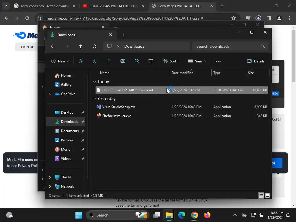Open Chrome three-dot menu
Image resolution: width=296 pixels, height=222 pixels.
(290, 18)
